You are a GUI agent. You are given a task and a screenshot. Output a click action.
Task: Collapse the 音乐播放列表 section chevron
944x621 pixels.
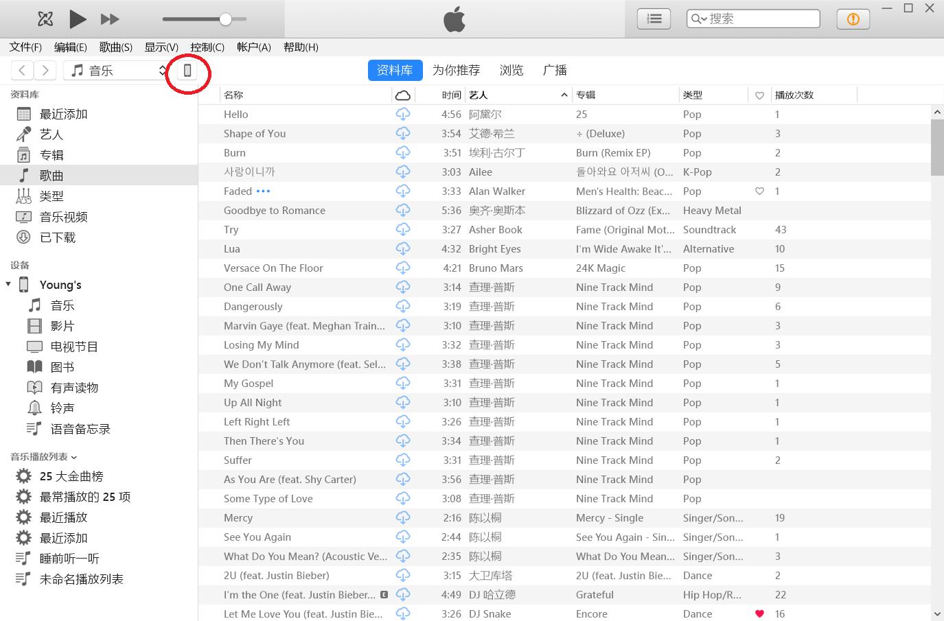tap(74, 457)
